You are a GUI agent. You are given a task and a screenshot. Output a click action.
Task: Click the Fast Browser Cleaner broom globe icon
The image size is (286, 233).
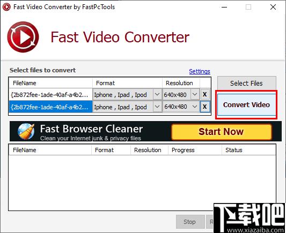[x=26, y=131]
